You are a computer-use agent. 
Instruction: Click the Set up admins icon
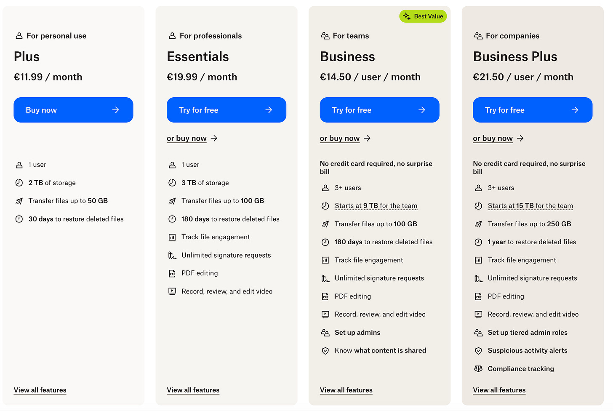pyautogui.click(x=325, y=333)
